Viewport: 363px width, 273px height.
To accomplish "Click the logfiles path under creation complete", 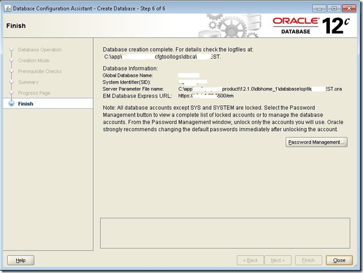I will pos(162,57).
